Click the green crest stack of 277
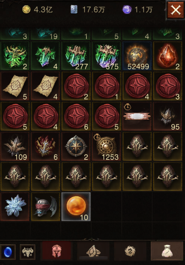185x265 pixels. tap(76, 56)
